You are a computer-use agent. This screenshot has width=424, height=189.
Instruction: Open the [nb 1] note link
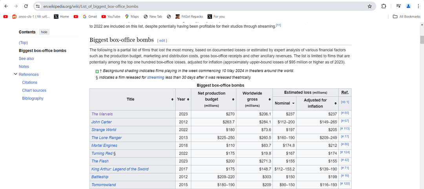345,102
